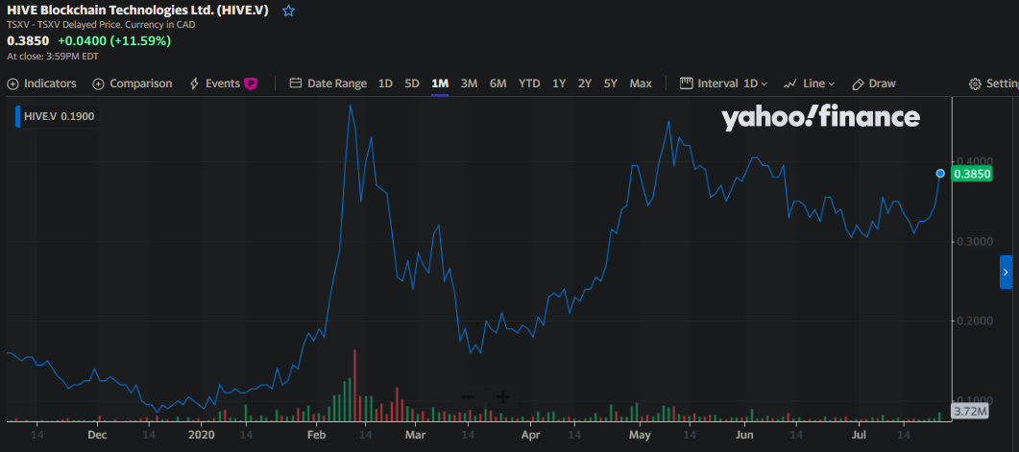This screenshot has width=1019, height=452.
Task: Click the 0.3000 axis label
Action: (x=974, y=241)
